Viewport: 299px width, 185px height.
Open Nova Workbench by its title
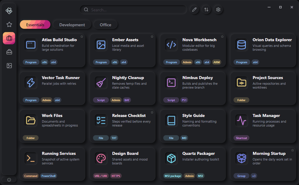(199, 40)
